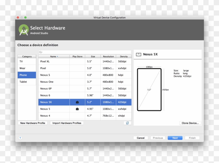The height and width of the screenshot is (163, 219).
Task: Select the TV category
Action: [27, 61]
